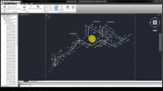Collapse the Components folder node
The image size is (163, 91).
click(x=5, y=24)
